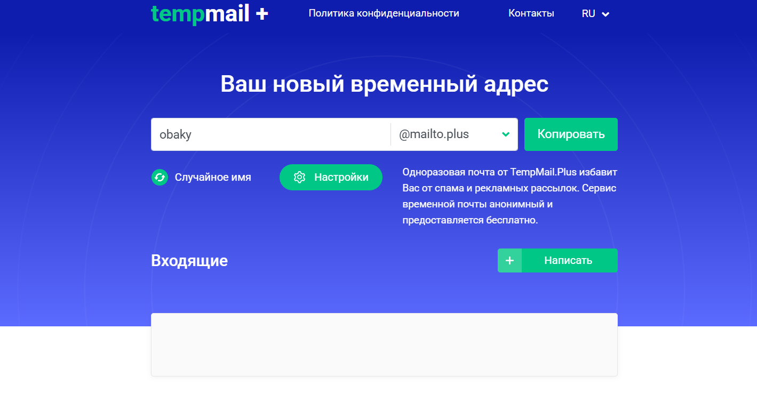This screenshot has height=409, width=757.
Task: Click the white chevron next to RU
Action: (x=605, y=14)
